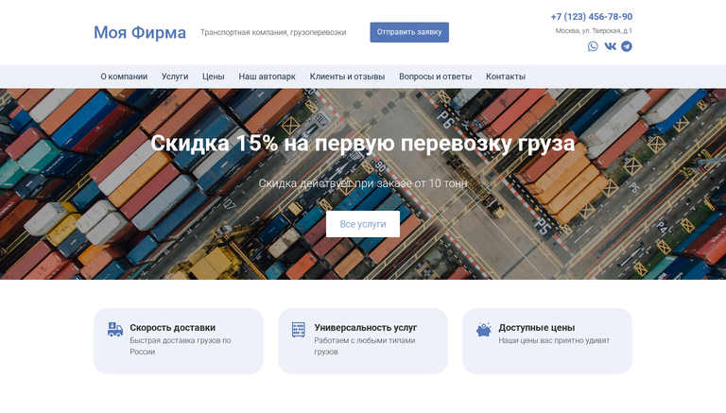Image resolution: width=726 pixels, height=413 pixels.
Task: Open the VK social icon
Action: click(611, 46)
